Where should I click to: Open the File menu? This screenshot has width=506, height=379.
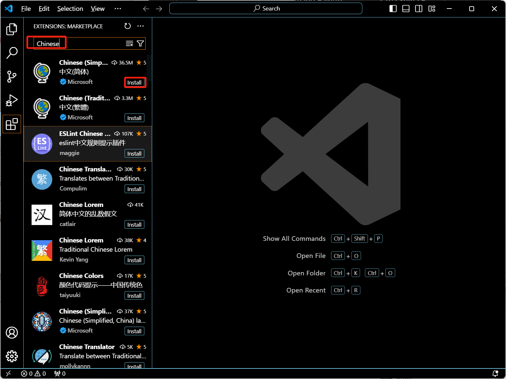pos(26,9)
